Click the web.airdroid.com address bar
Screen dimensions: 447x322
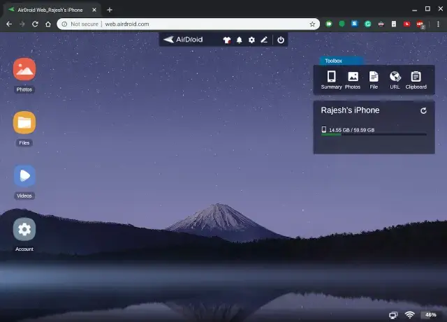pyautogui.click(x=188, y=24)
